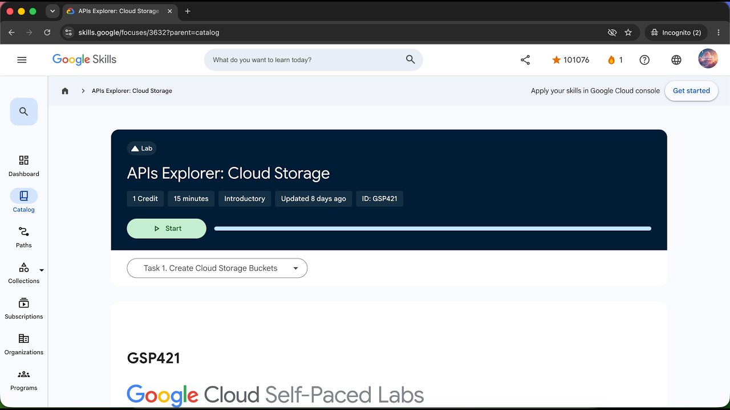Bookmark this page with star icon

pyautogui.click(x=628, y=32)
